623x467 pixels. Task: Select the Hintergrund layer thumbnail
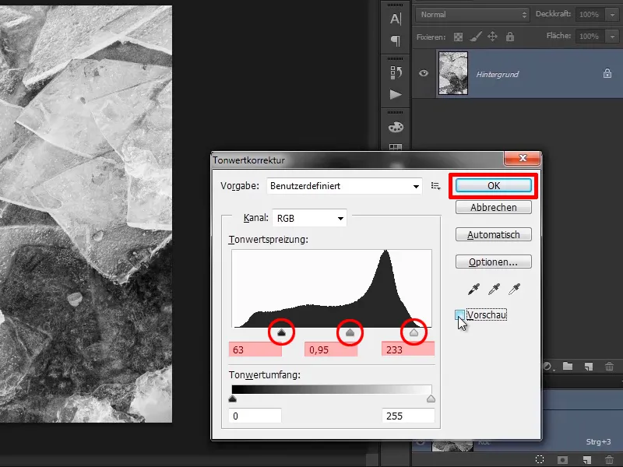[453, 73]
